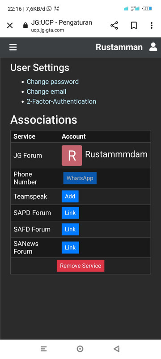Image resolution: width=161 pixels, height=359 pixels.
Task: Select the JG Forum row label
Action: 28,156
